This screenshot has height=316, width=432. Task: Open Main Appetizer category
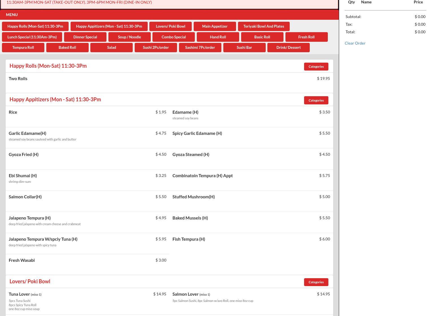[215, 26]
